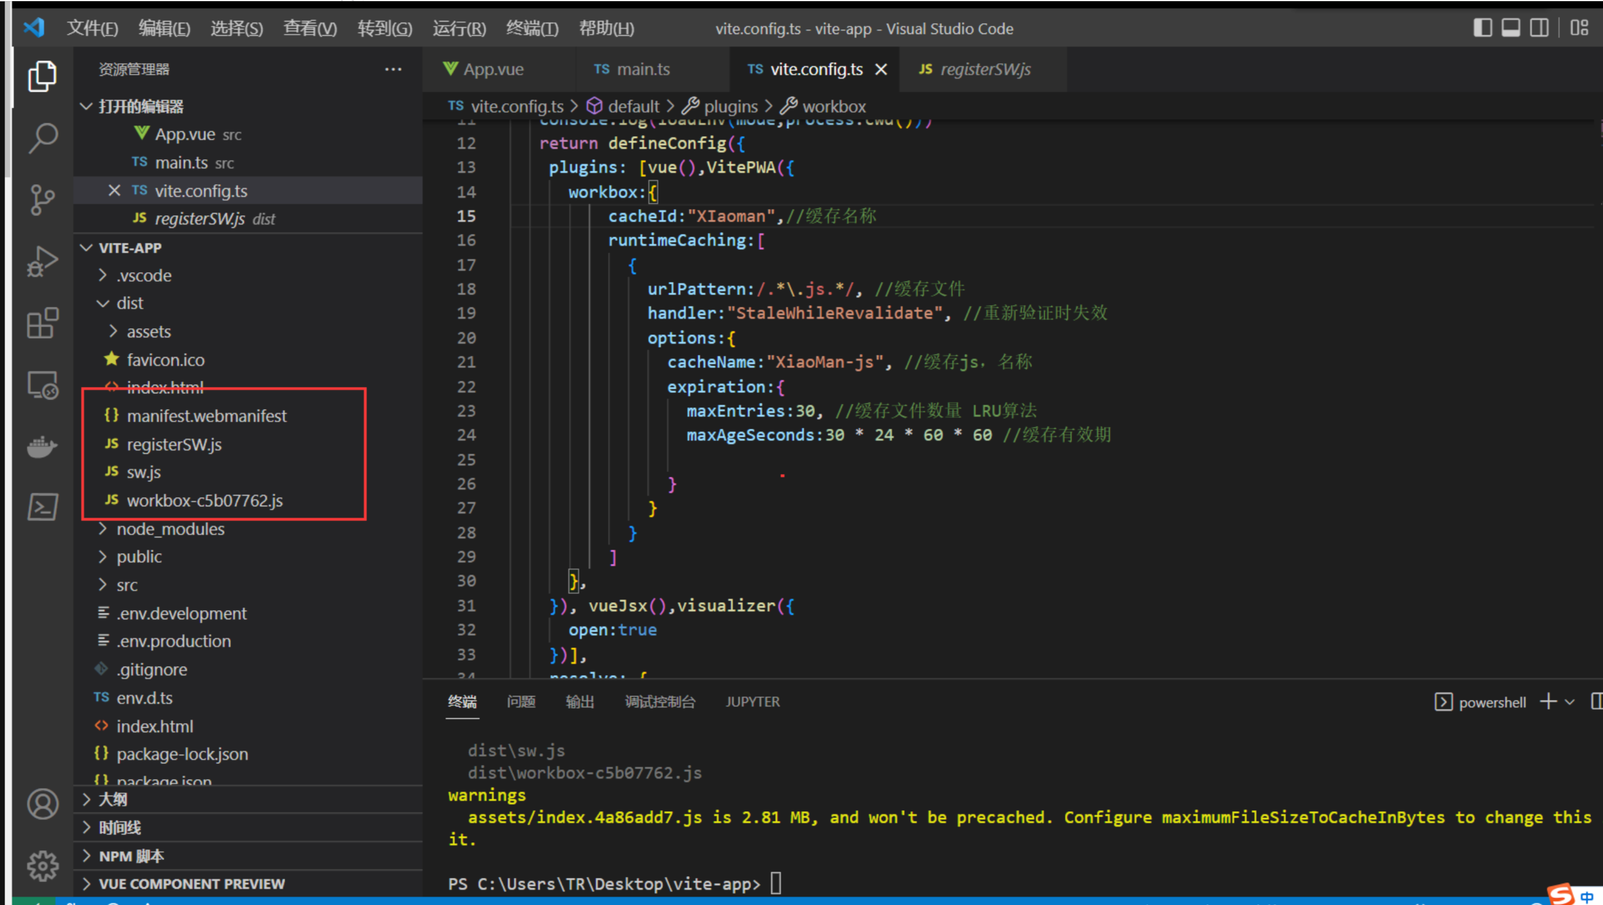Open the Source Control view
The height and width of the screenshot is (905, 1603).
click(x=42, y=200)
